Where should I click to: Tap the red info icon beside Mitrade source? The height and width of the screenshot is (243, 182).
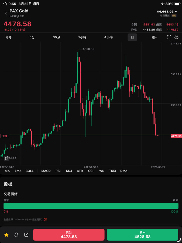pyautogui.click(x=45, y=220)
